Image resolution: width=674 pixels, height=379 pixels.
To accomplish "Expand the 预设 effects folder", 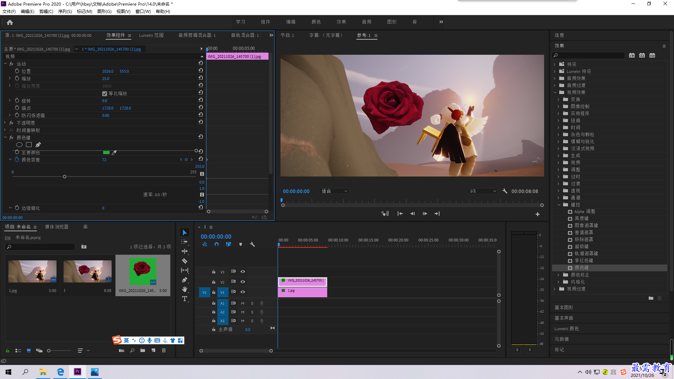I will [x=555, y=64].
